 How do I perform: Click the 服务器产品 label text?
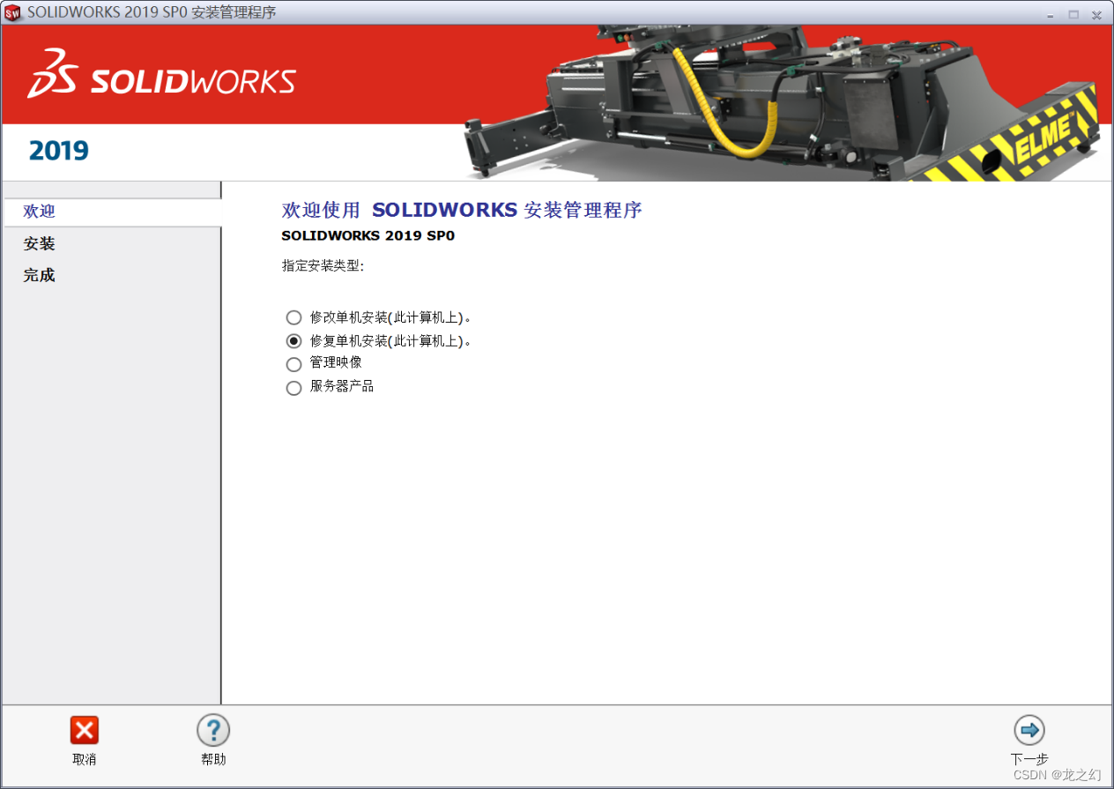point(342,386)
